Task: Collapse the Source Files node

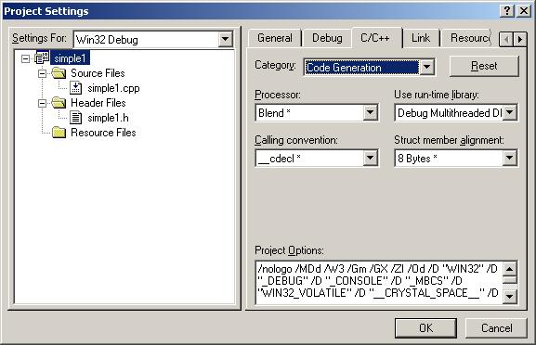Action: pos(42,73)
